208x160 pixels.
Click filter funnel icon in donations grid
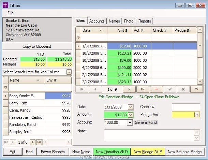(x=78, y=38)
